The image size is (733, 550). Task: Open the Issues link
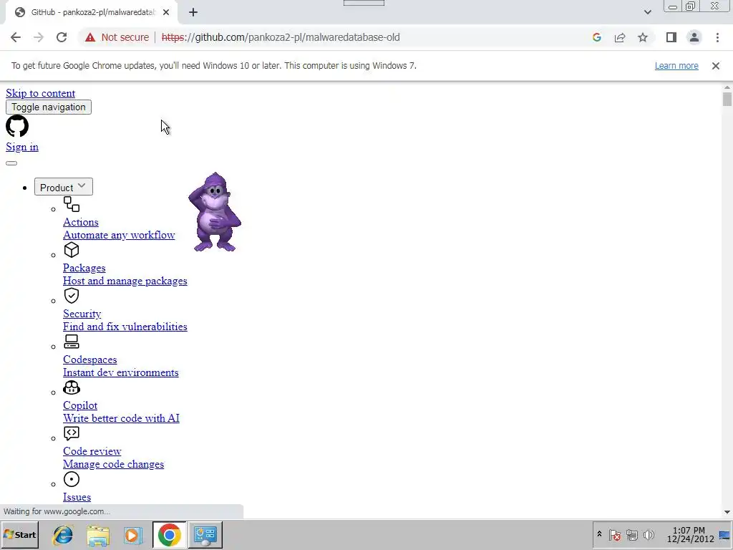click(77, 497)
